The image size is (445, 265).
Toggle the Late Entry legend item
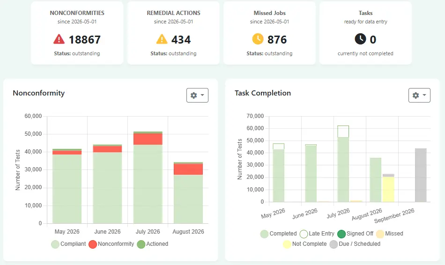coord(317,234)
